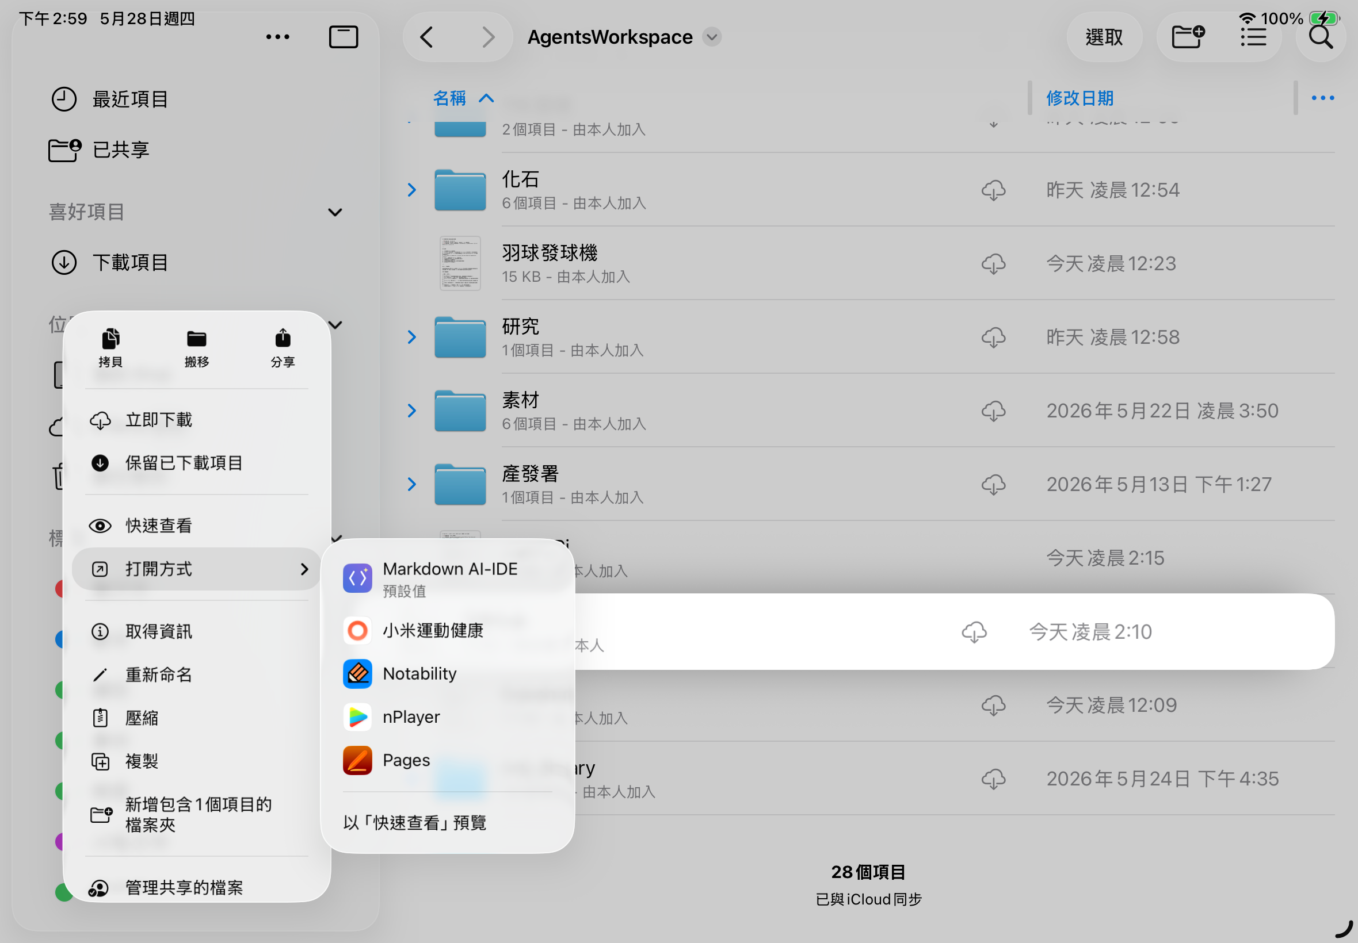
Task: Download 羽球發球機 via its cloud icon
Action: [x=993, y=263]
